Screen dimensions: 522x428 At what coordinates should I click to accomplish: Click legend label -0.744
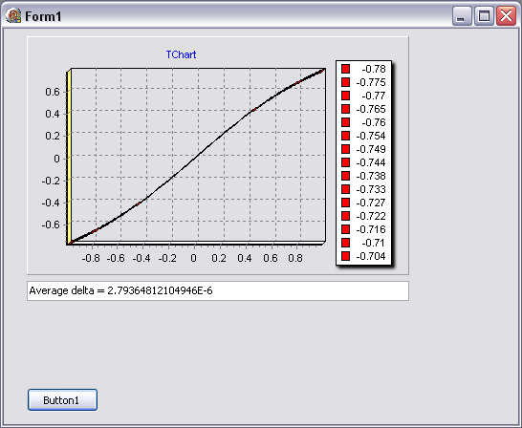371,162
